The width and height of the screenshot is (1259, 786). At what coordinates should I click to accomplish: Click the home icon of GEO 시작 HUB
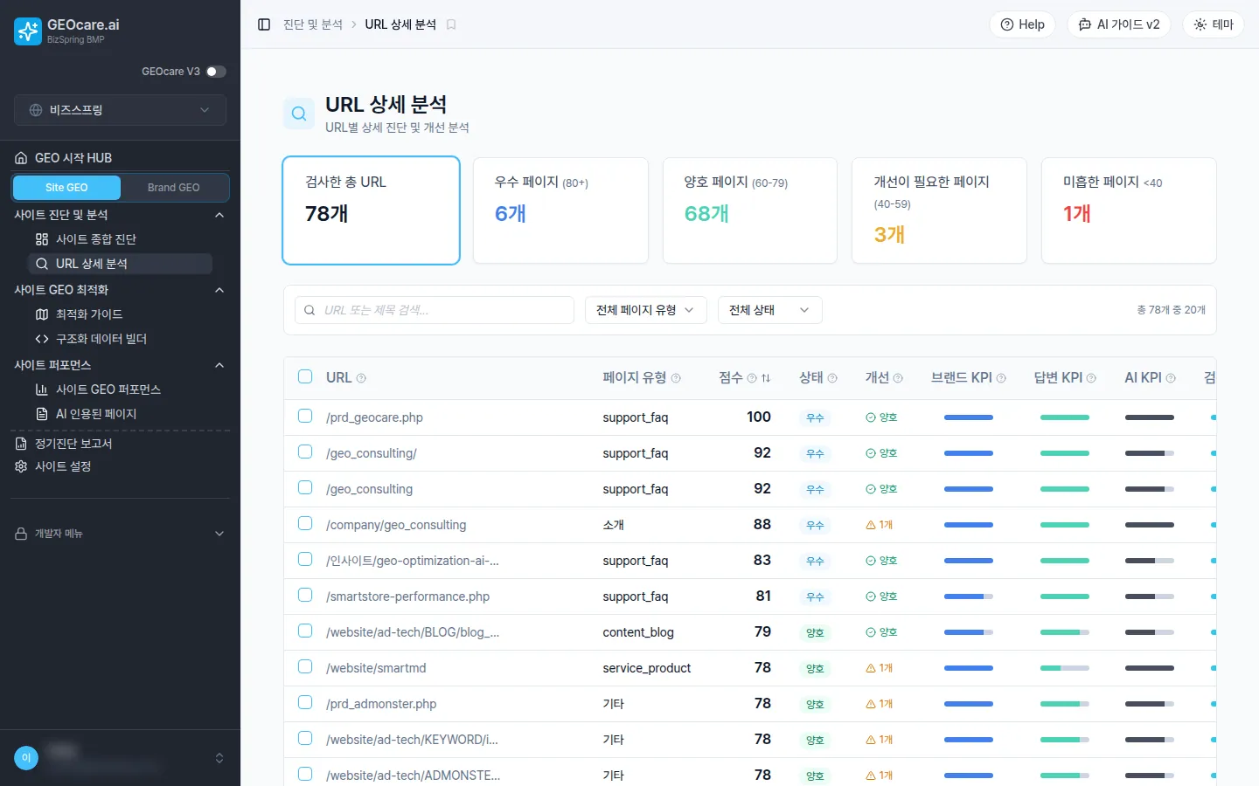pyautogui.click(x=21, y=158)
